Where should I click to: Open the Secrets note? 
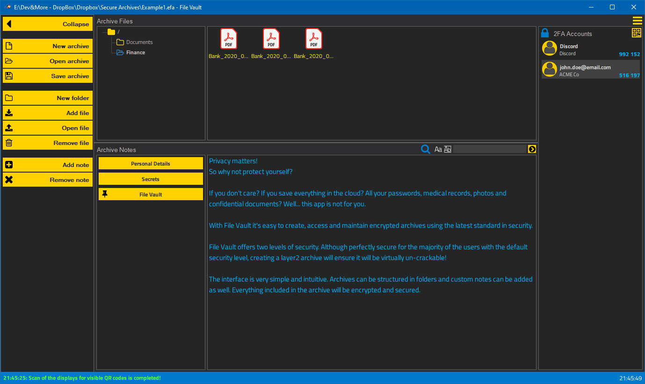(151, 179)
